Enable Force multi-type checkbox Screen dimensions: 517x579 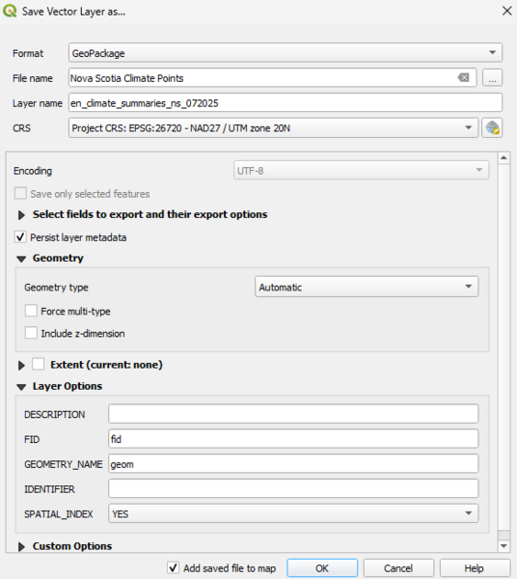coord(31,311)
